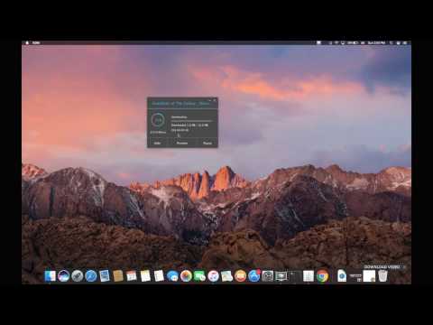The height and width of the screenshot is (325, 433).
Task: Click the Hide button in download dialog
Action: [157, 143]
